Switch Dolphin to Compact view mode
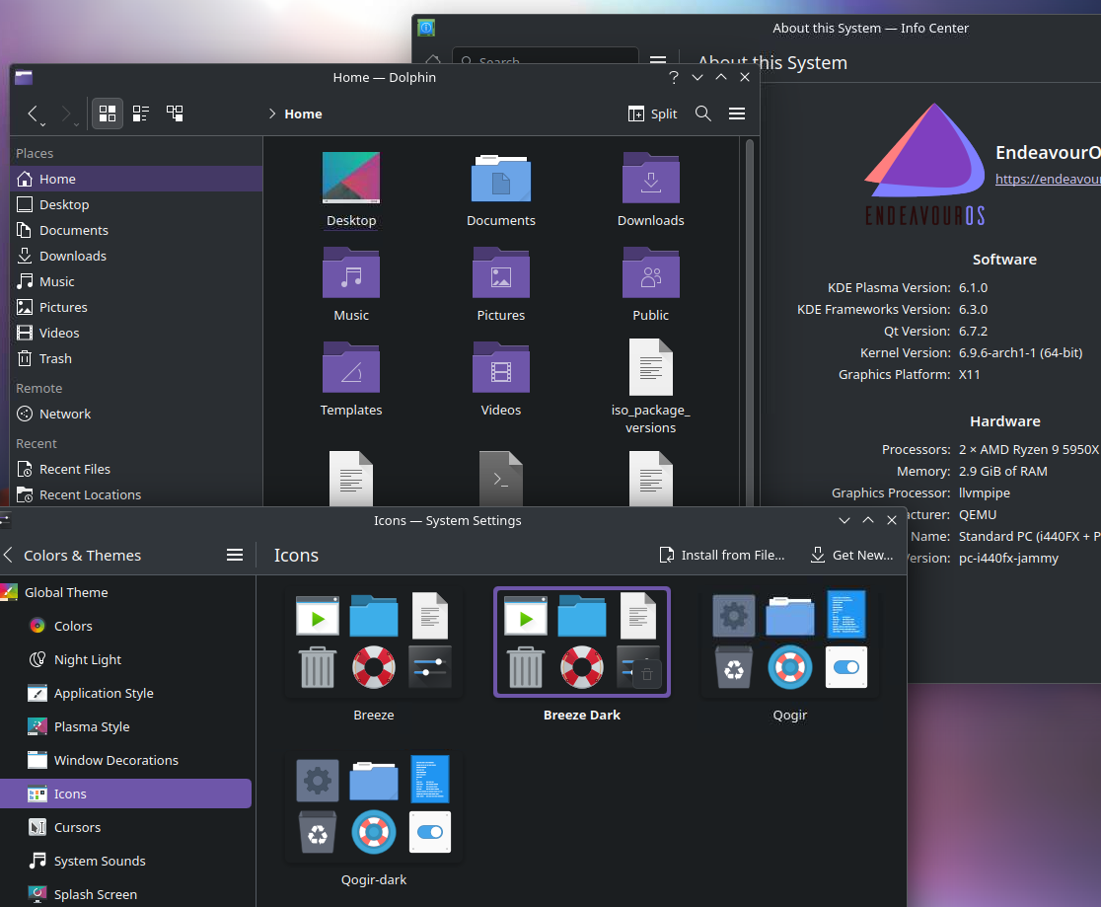The image size is (1101, 907). tap(141, 113)
